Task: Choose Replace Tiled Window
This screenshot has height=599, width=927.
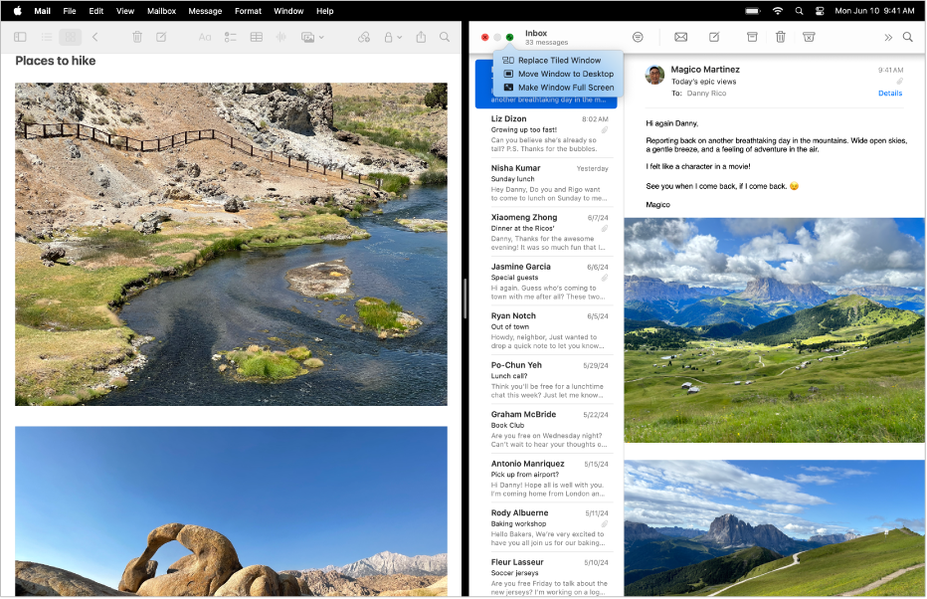Action: tap(559, 61)
